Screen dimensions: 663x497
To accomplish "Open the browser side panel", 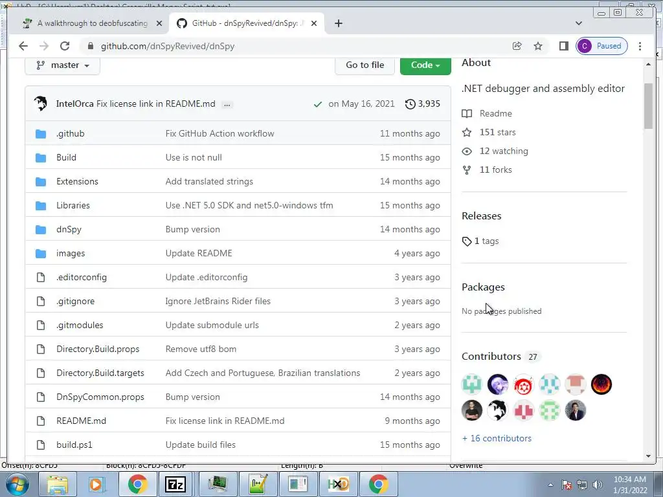I will (564, 46).
